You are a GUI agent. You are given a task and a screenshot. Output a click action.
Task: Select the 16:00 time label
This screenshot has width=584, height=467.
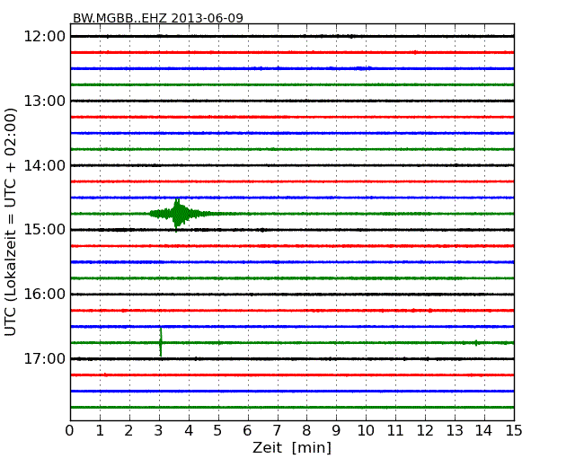click(45, 295)
